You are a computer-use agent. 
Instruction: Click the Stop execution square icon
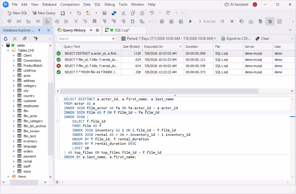point(232,21)
